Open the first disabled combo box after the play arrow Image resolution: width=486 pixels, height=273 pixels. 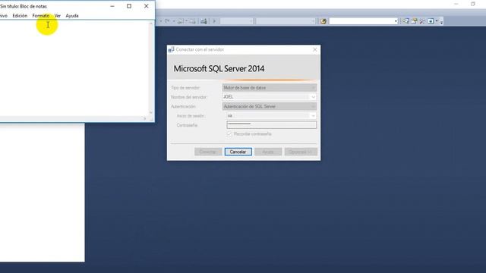coord(237,21)
